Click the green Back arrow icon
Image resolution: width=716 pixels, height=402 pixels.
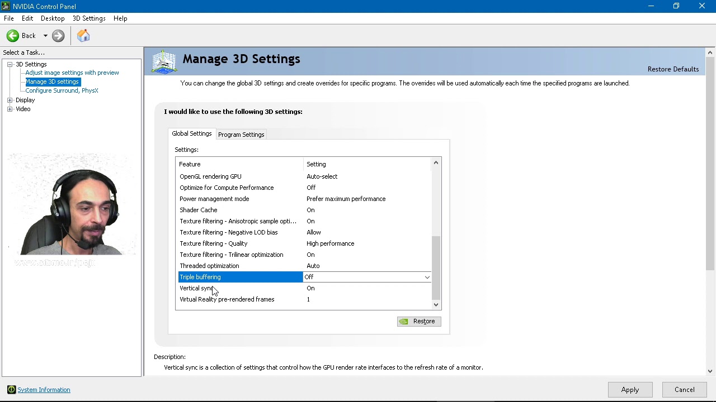(12, 36)
